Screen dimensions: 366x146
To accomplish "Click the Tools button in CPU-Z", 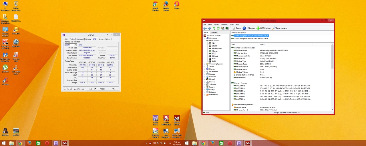I will 90,89.
